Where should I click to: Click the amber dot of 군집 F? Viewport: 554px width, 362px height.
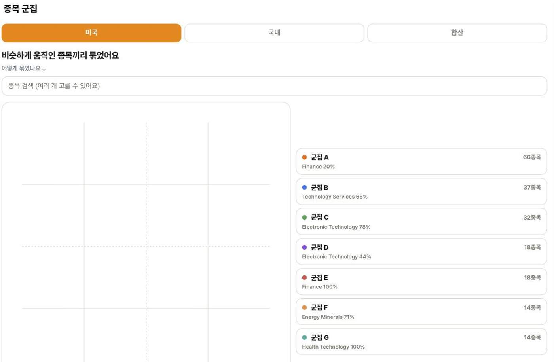coord(304,307)
